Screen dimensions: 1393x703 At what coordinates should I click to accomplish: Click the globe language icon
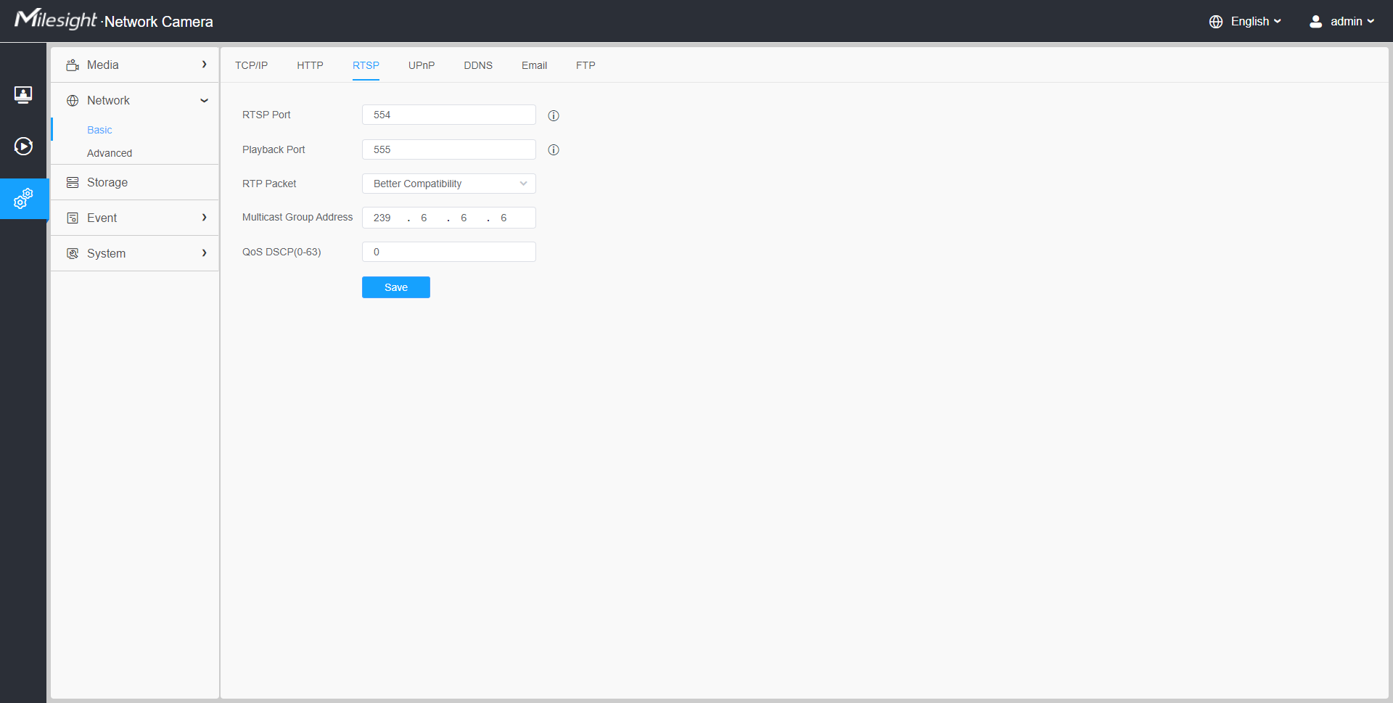pyautogui.click(x=1216, y=22)
